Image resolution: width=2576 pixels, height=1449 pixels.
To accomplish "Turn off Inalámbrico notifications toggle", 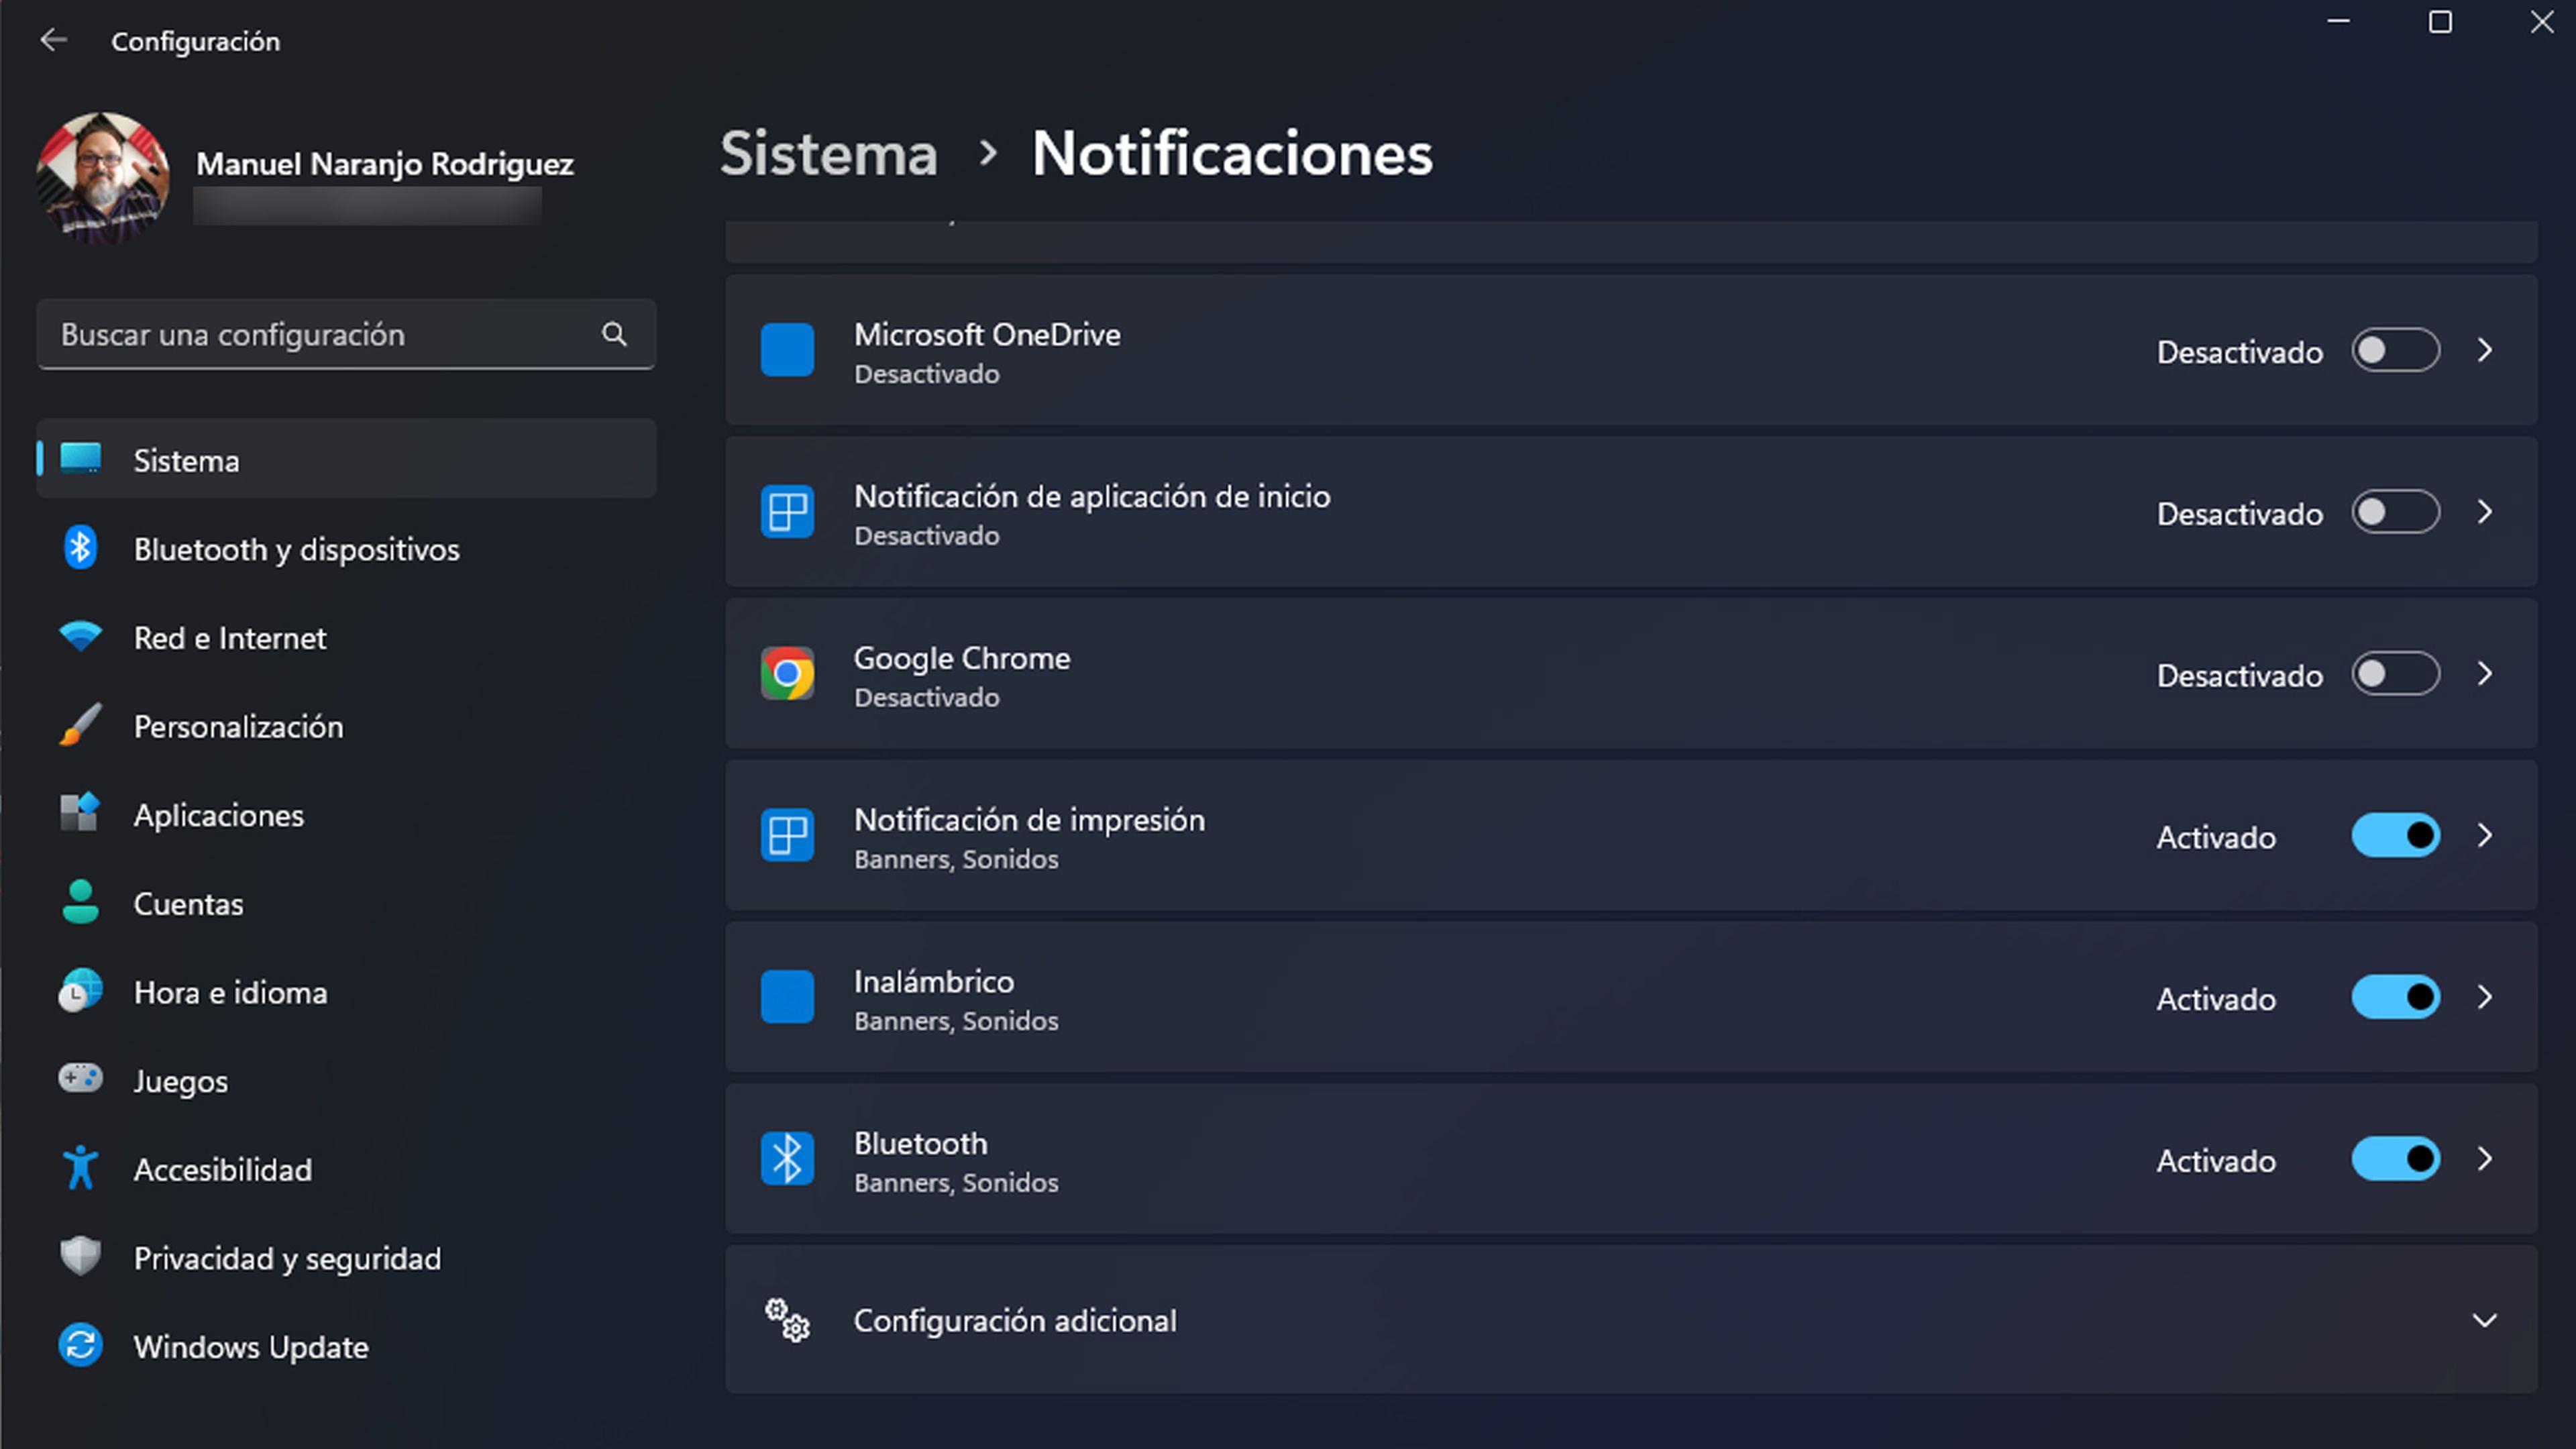I will click(2395, 997).
